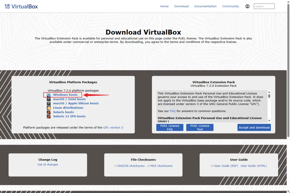Click the page scrollbar down arrow
Viewport: 290px width, 193px height.
coord(288,191)
